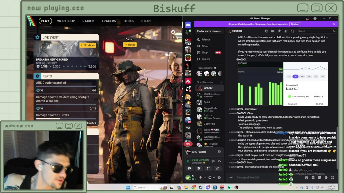Open the Discord inbox icon
The width and height of the screenshot is (344, 193).
307,18
